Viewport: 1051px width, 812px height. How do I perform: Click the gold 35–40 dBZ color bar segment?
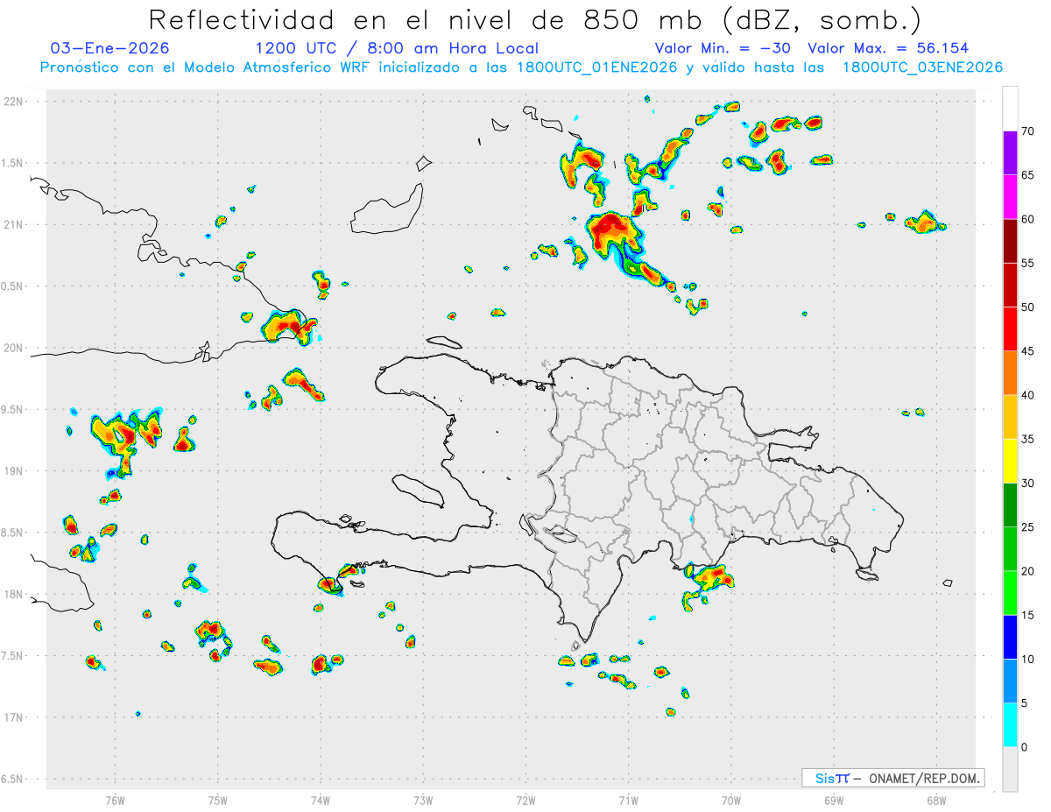tap(1010, 417)
